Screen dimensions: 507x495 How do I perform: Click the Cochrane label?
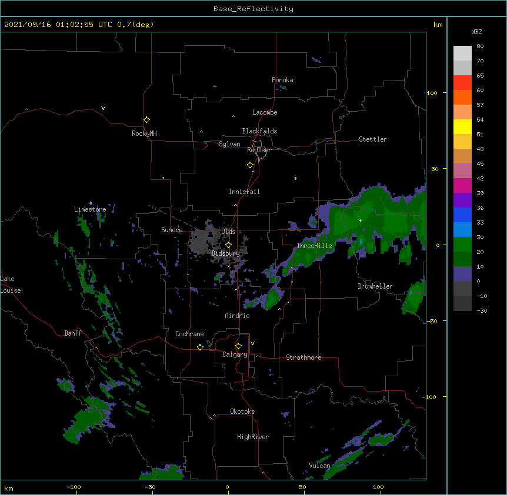(x=189, y=334)
